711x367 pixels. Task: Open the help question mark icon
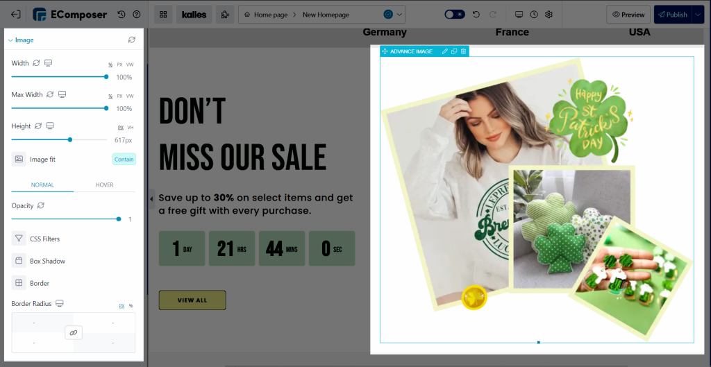coord(137,15)
